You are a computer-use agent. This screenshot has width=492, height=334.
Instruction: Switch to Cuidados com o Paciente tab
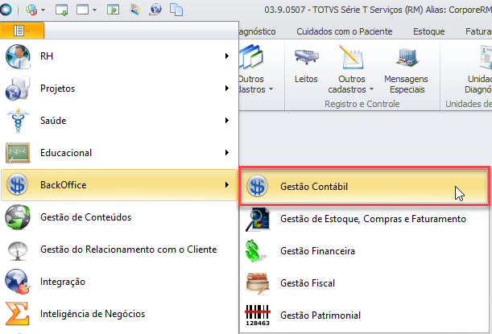[345, 31]
